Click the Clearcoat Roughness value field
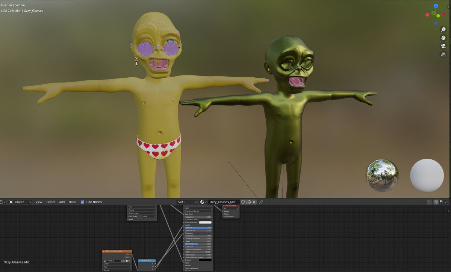 click(198, 249)
